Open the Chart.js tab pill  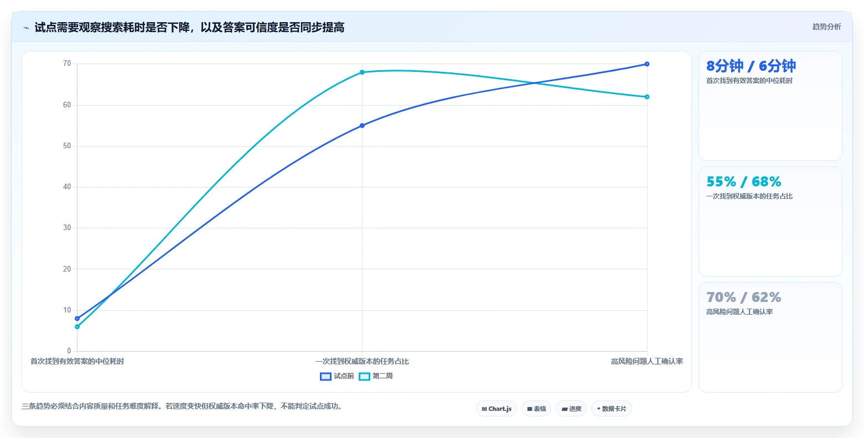point(496,409)
